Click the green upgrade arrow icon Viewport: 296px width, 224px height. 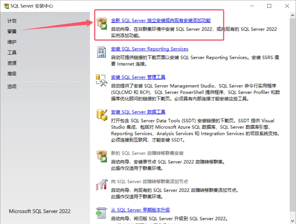point(102,212)
